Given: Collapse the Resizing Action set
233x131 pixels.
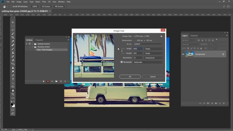Looking at the screenshot, I should 32,47.
